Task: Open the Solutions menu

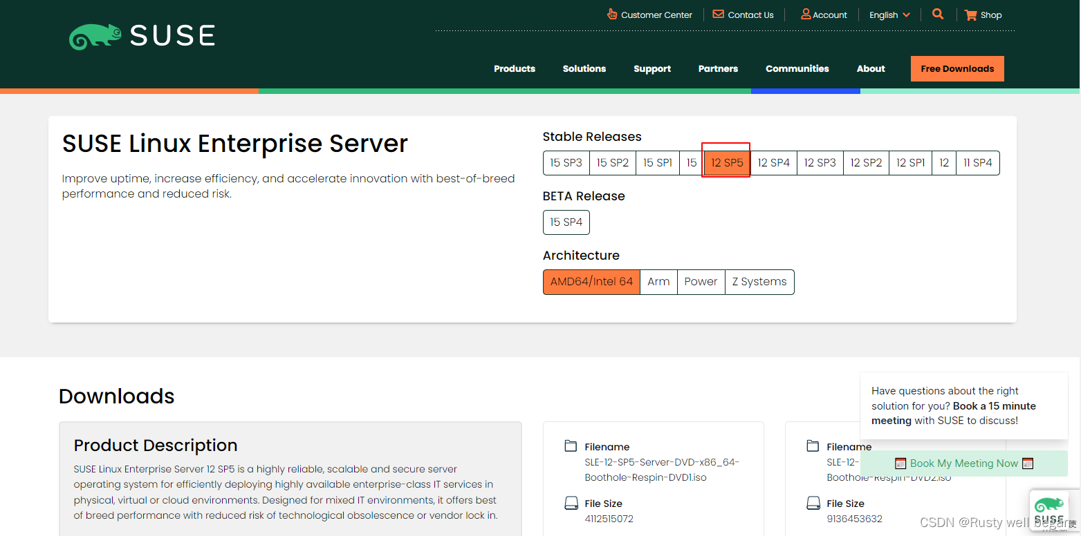Action: pyautogui.click(x=584, y=68)
